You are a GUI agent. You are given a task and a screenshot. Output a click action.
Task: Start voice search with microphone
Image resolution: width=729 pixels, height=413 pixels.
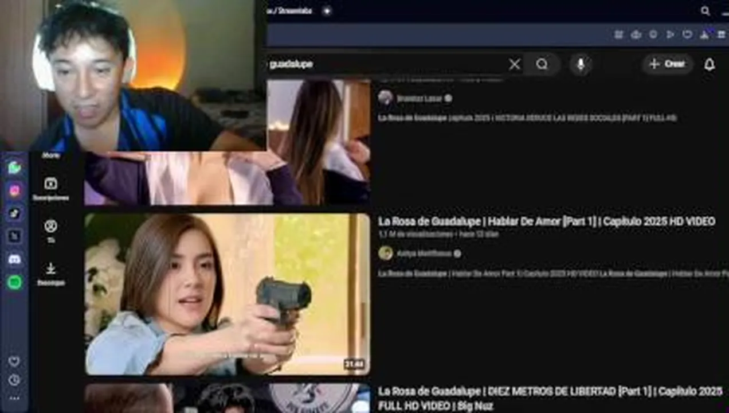pos(581,64)
